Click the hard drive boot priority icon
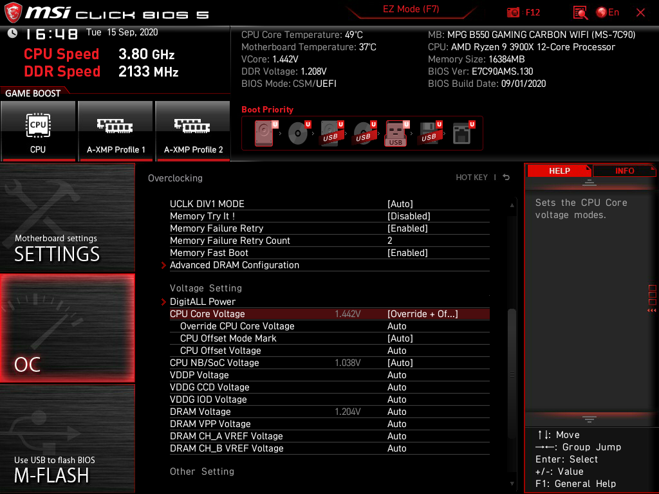The height and width of the screenshot is (494, 659). point(265,133)
